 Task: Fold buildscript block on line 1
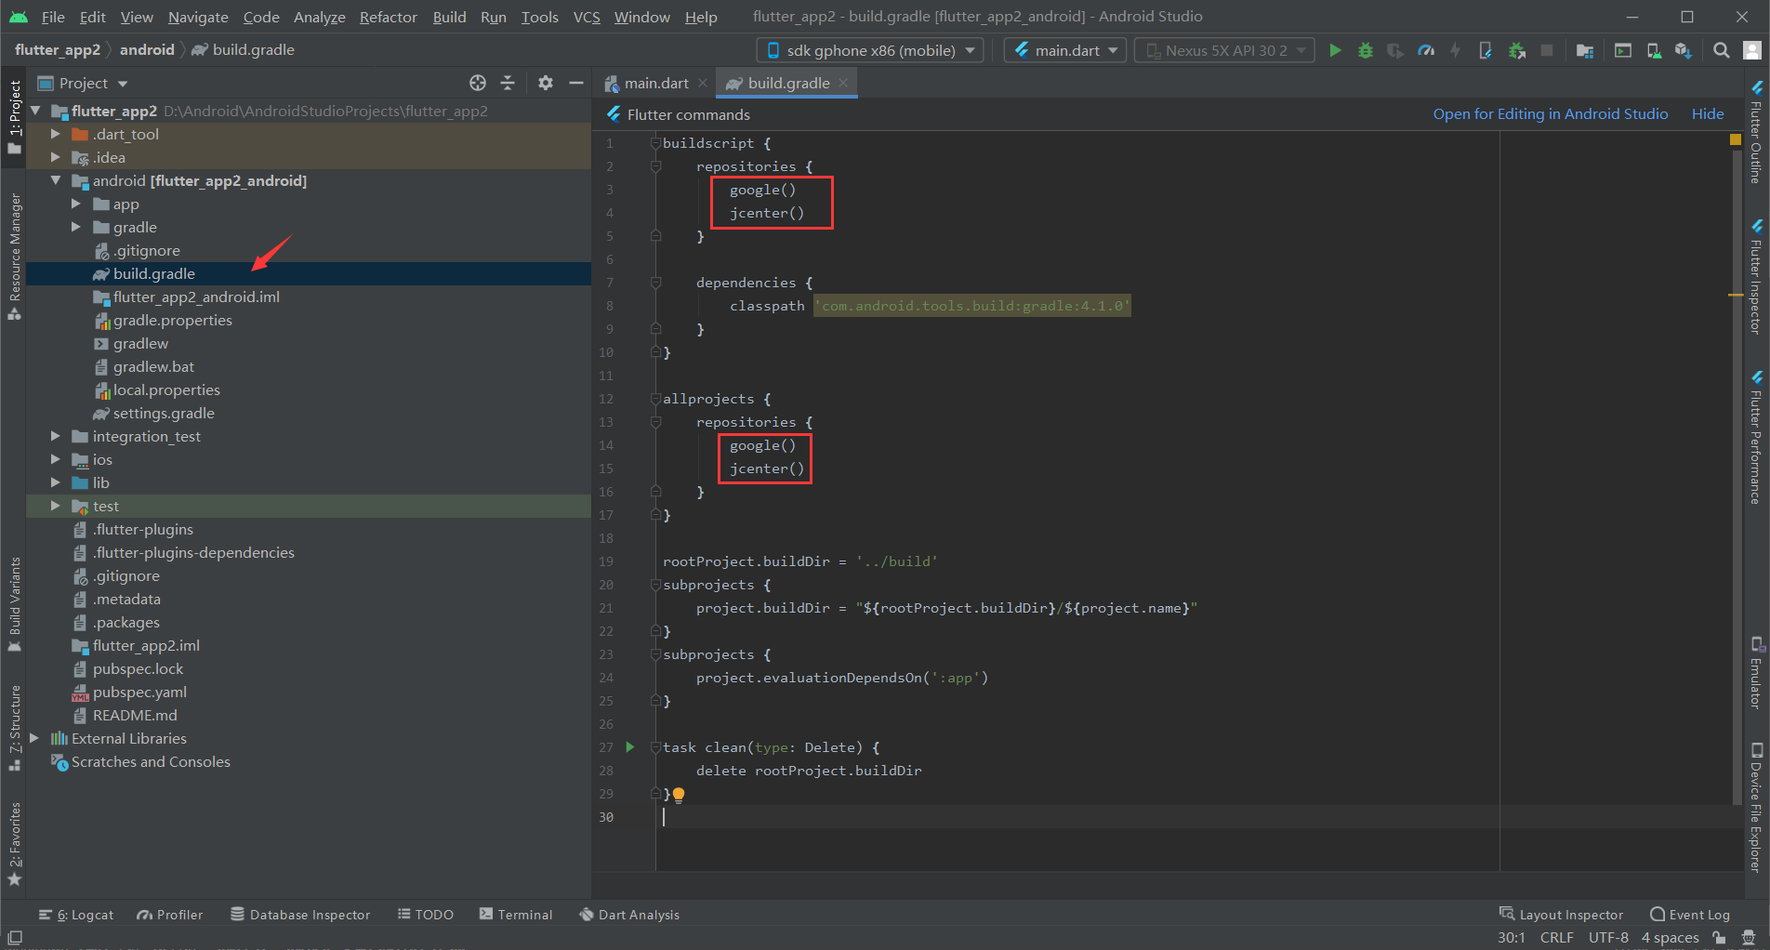[x=655, y=143]
